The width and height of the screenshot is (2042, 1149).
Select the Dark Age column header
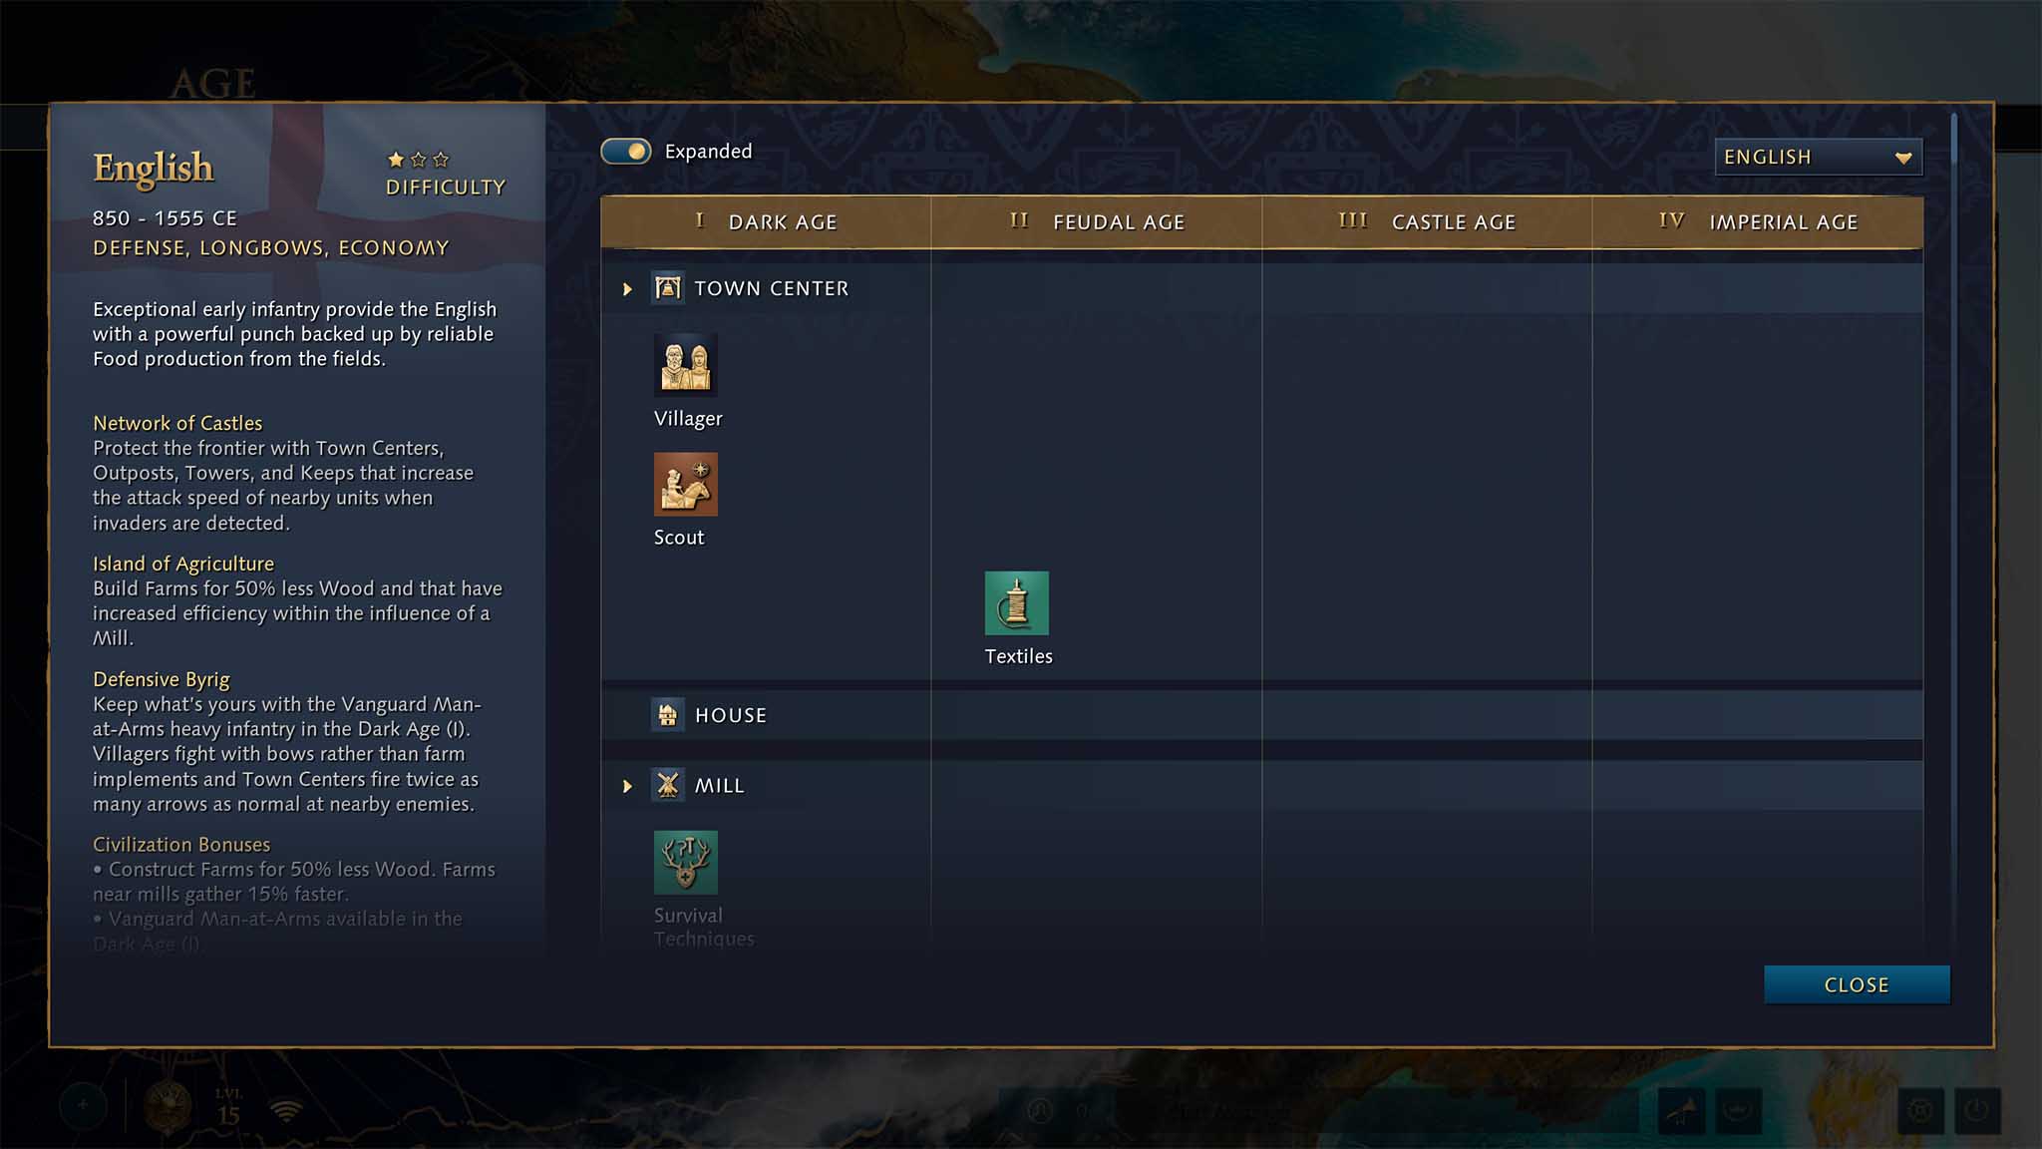766,222
